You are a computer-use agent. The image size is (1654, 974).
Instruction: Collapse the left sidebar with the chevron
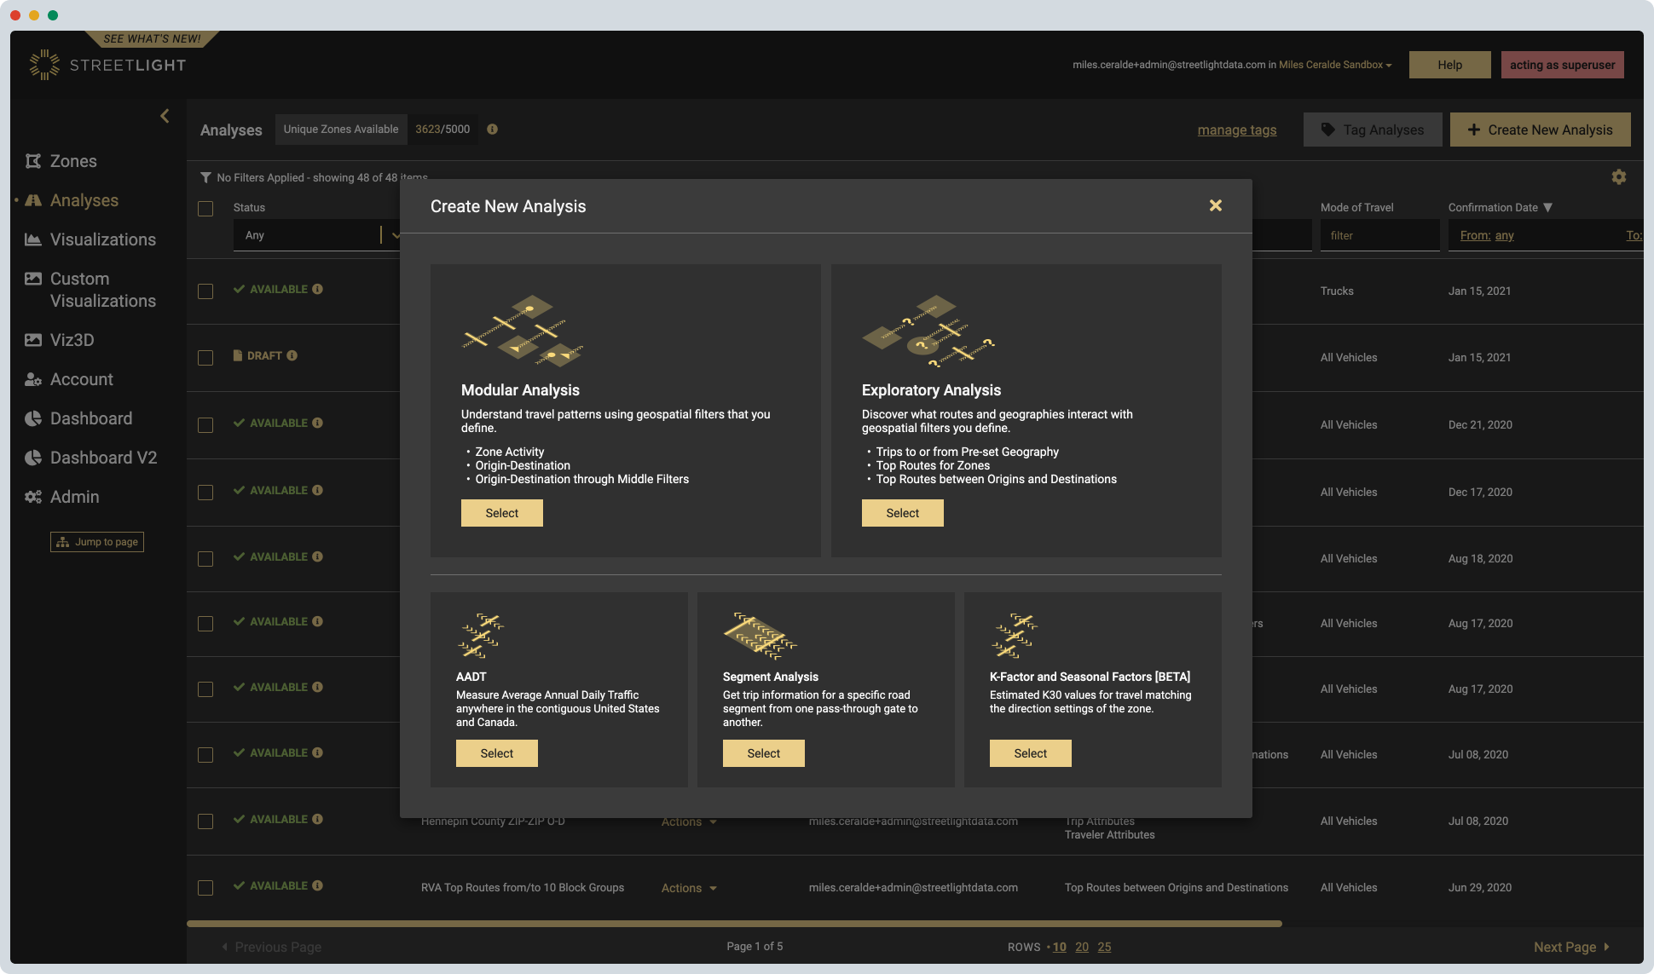pyautogui.click(x=165, y=116)
